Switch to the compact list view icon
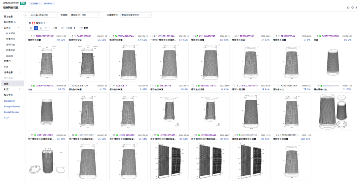 point(46,28)
